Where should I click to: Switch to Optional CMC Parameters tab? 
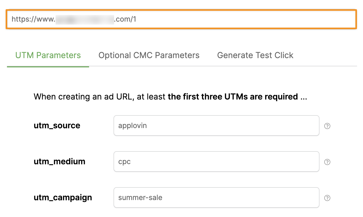[149, 55]
